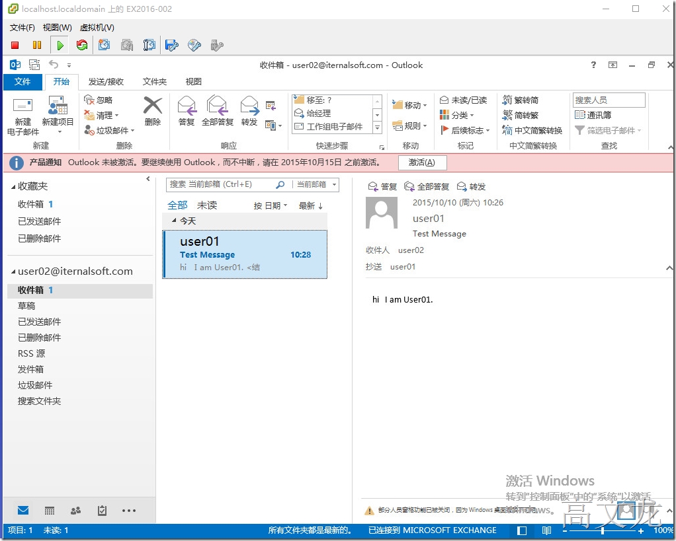Open sort By Date dropdown

tap(271, 205)
